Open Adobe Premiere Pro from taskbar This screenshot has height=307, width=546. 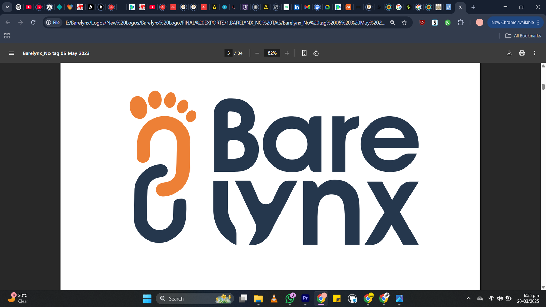305,298
